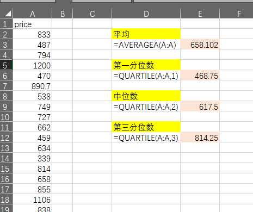Image resolution: width=253 pixels, height=212 pixels.
Task: Select row 5 header
Action: [7, 65]
